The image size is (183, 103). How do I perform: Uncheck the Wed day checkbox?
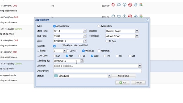tap(92, 56)
